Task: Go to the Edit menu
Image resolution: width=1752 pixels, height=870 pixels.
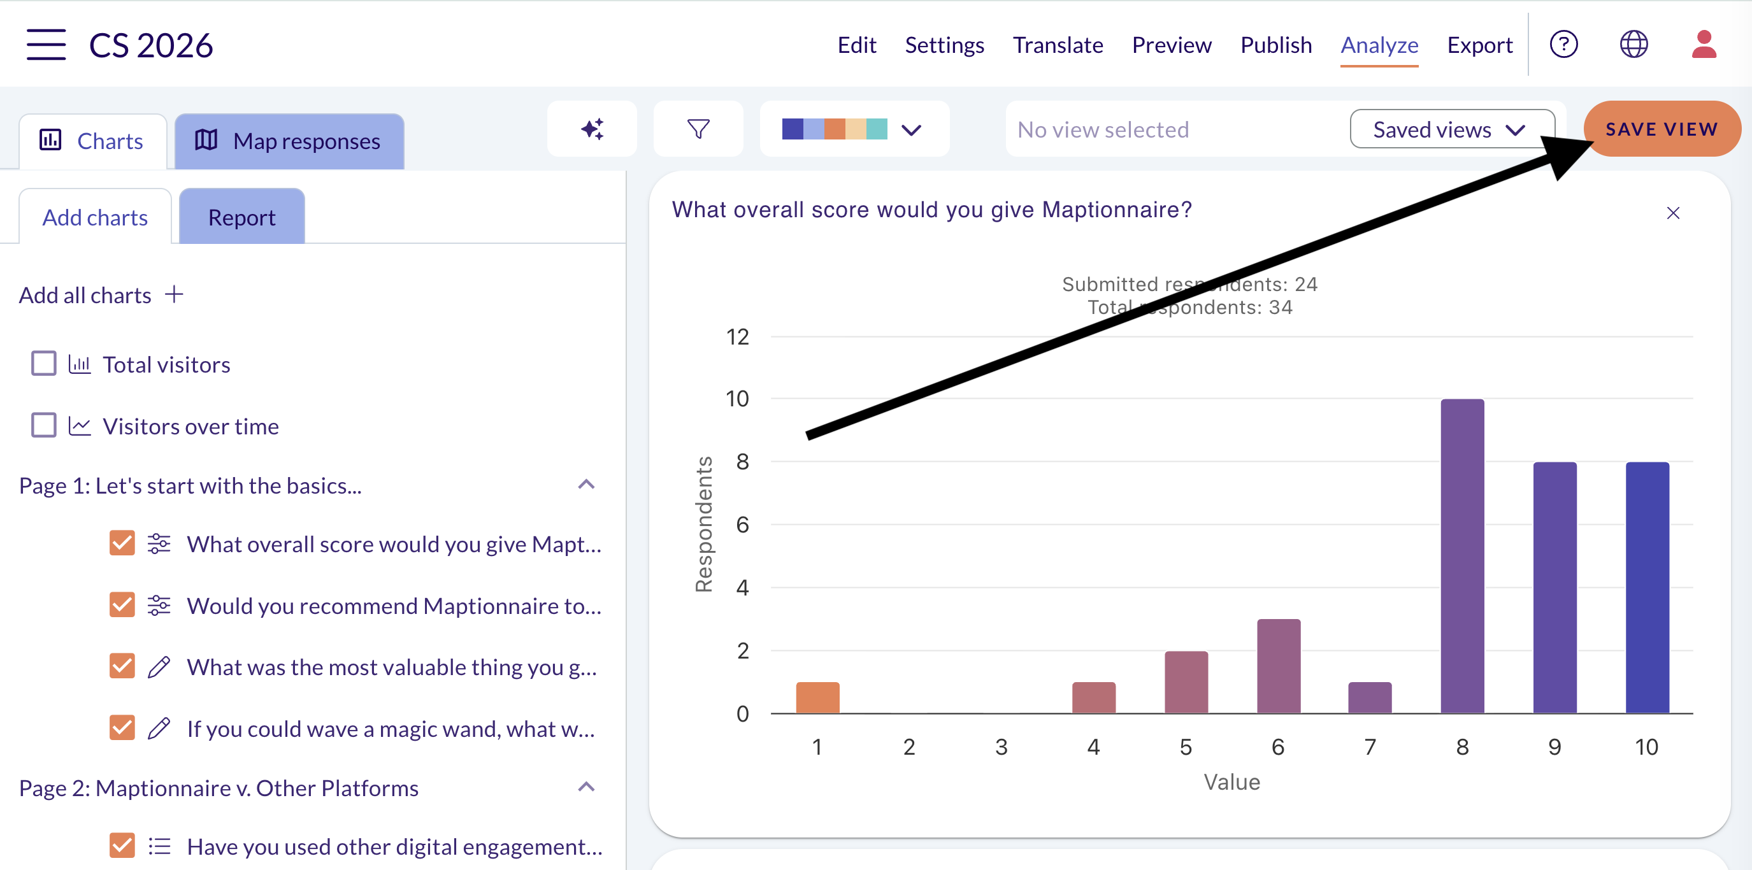Action: 857,45
